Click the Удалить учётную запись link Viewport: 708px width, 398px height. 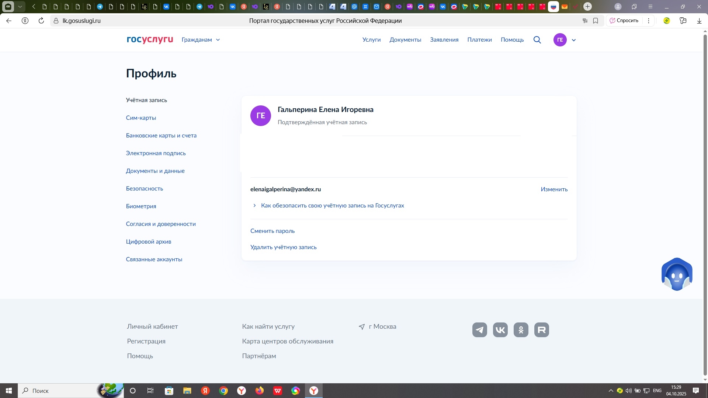point(283,247)
